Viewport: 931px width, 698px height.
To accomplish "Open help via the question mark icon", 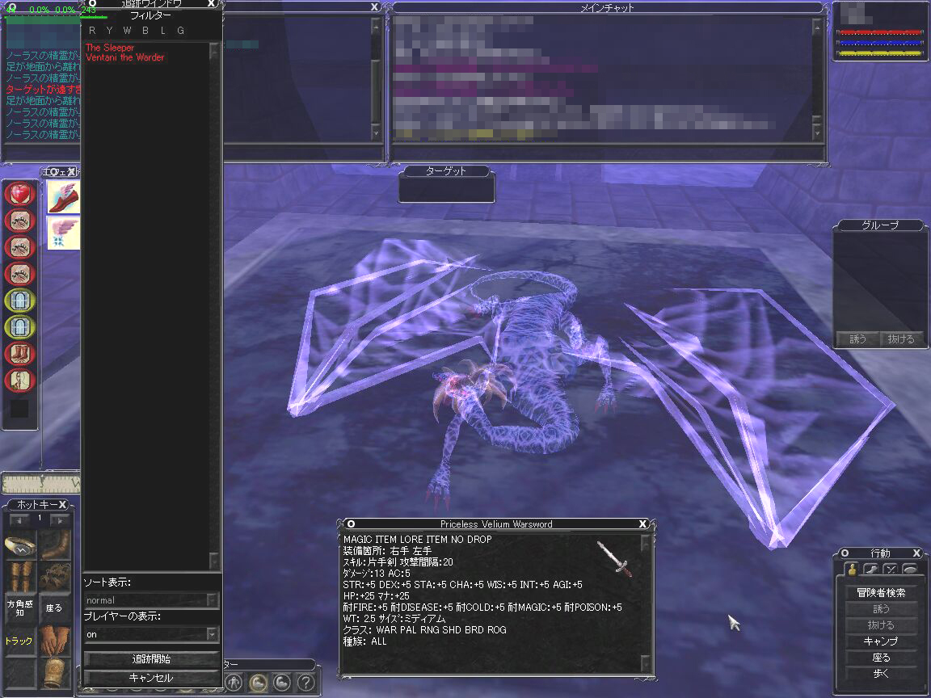I will point(305,683).
